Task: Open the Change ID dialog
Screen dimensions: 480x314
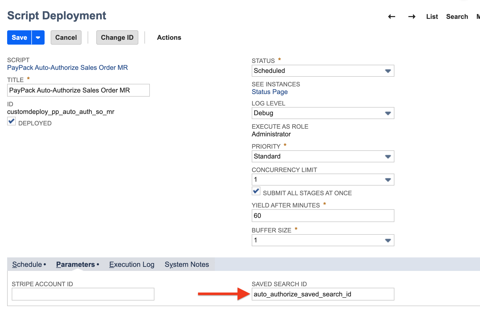Action: pyautogui.click(x=117, y=37)
